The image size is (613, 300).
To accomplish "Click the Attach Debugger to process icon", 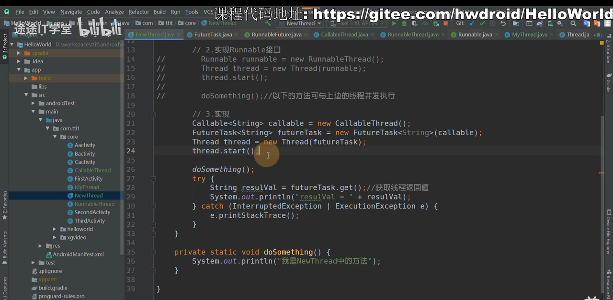I will tap(436, 23).
